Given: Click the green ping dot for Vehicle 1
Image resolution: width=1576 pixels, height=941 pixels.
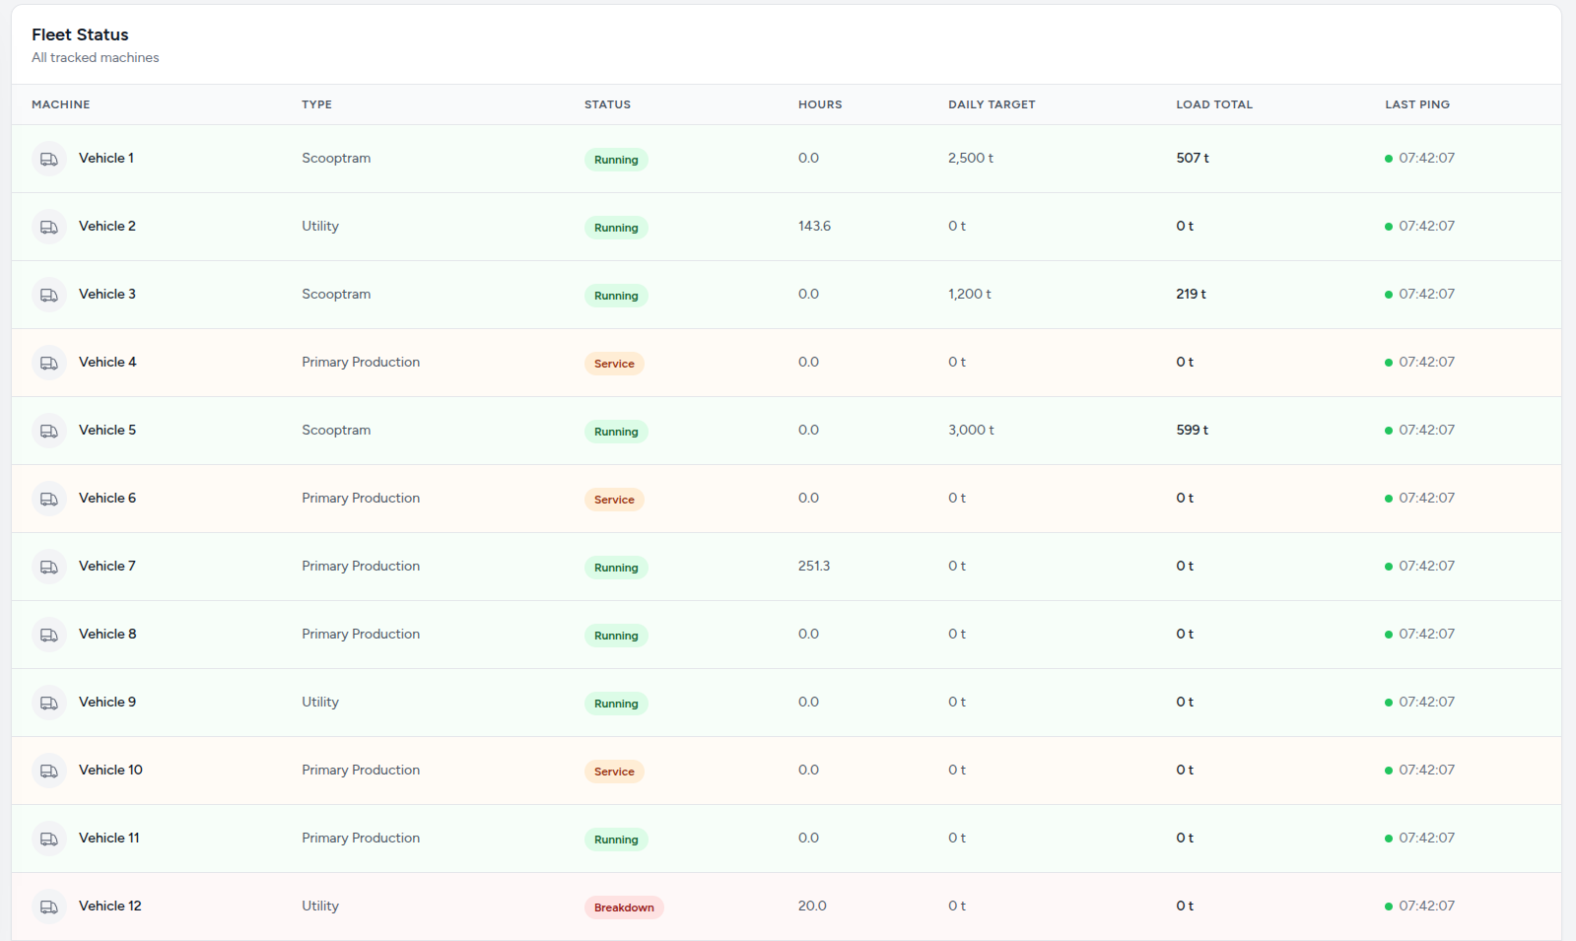Looking at the screenshot, I should [1389, 159].
